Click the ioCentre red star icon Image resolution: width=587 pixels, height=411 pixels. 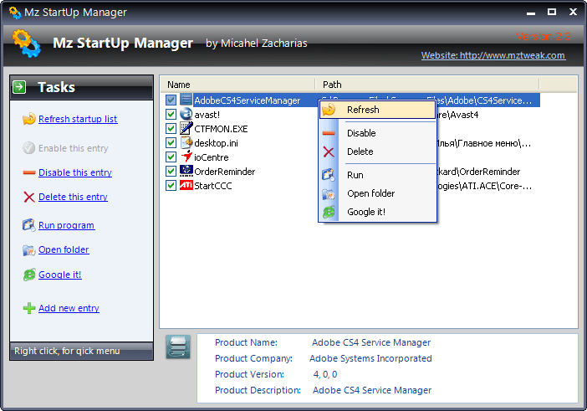(x=186, y=157)
